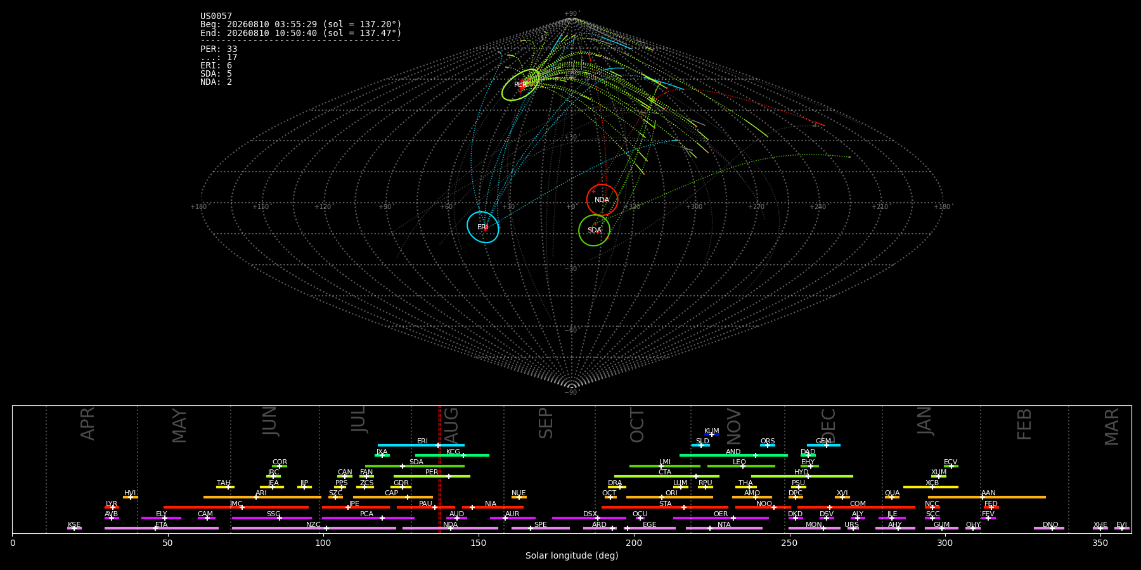
Task: Click the green PER radiant ellipse
Action: [520, 85]
